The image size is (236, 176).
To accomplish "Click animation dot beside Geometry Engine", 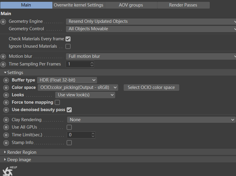I will (3, 22).
